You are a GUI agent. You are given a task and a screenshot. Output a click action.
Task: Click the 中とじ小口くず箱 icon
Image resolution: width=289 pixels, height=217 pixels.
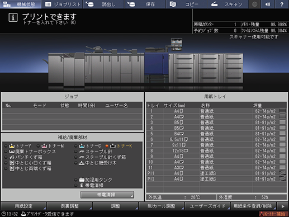(12, 163)
